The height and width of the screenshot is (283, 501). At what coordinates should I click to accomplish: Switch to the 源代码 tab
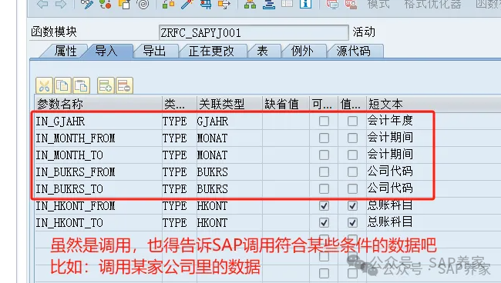click(x=353, y=51)
